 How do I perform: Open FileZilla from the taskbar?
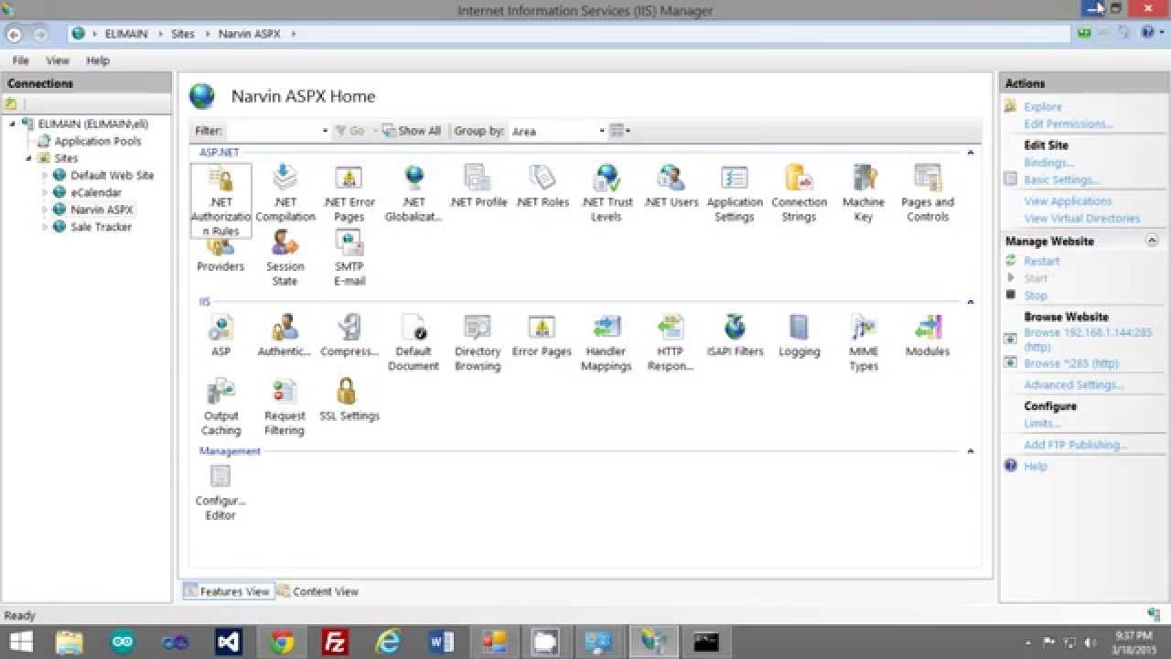pos(336,643)
